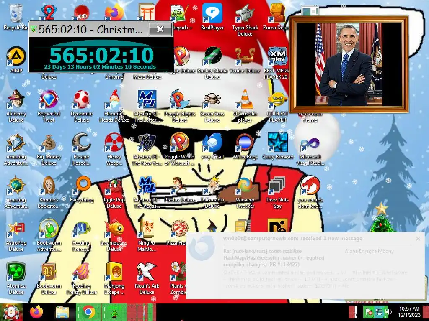Screen dimensions: 429x321
Task: Launch BEST MEDIA PLAYER XMPlay shortcut
Action: point(277,64)
